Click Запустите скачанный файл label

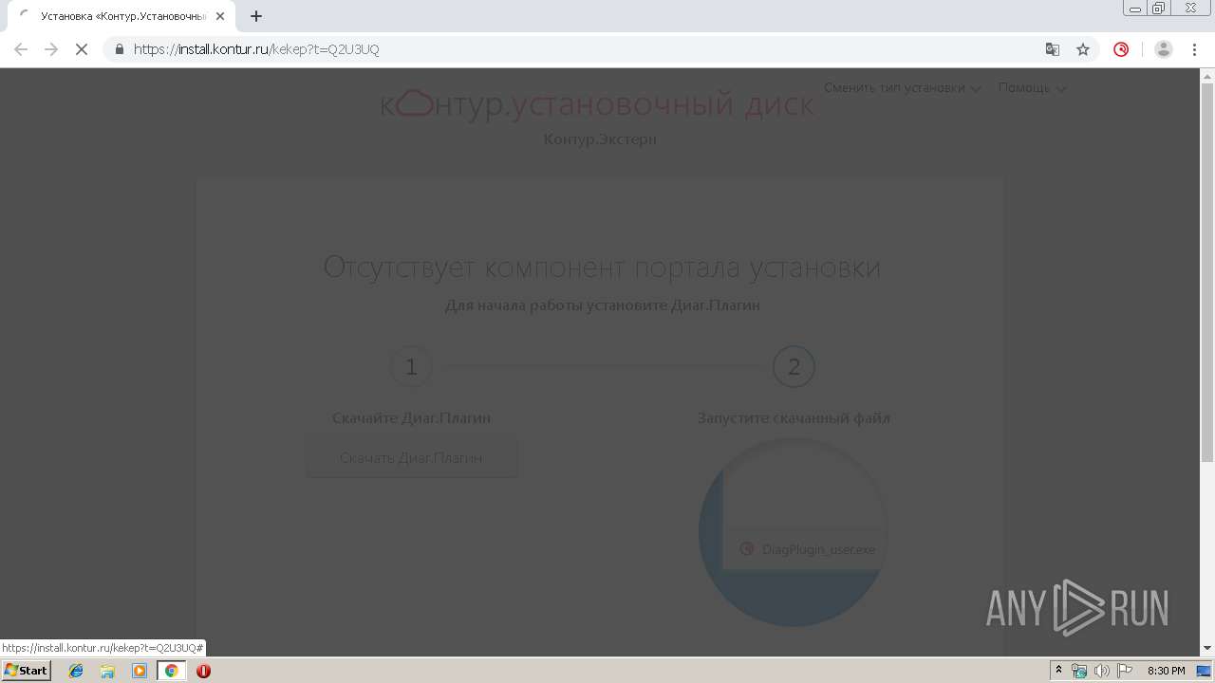point(794,417)
